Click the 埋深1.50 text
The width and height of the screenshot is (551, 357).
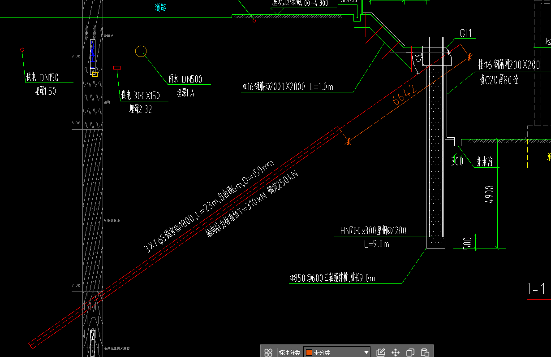point(45,91)
